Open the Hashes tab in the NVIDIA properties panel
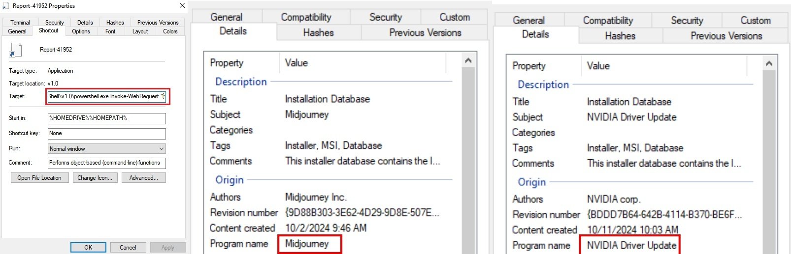Screen dimensions: 791x254 coord(620,36)
